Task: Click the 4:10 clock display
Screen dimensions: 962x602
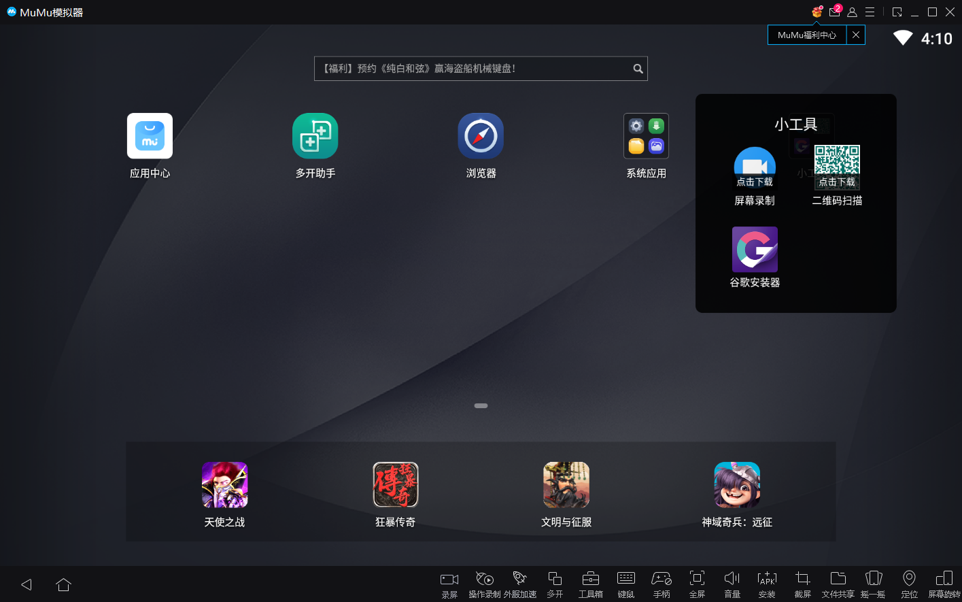Action: coord(936,39)
